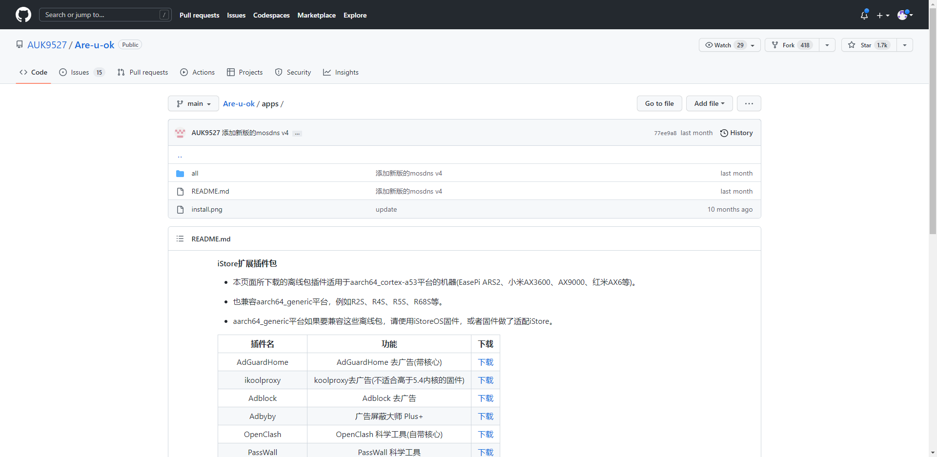Open the Security tab
This screenshot has width=937, height=457.
[293, 72]
